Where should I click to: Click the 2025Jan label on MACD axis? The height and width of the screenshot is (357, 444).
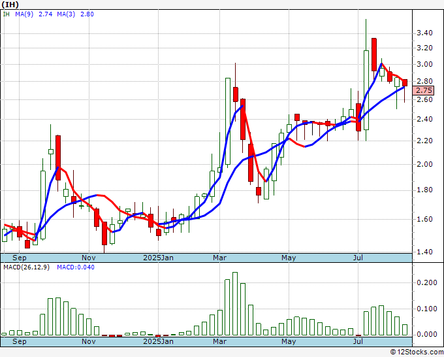pyautogui.click(x=158, y=341)
